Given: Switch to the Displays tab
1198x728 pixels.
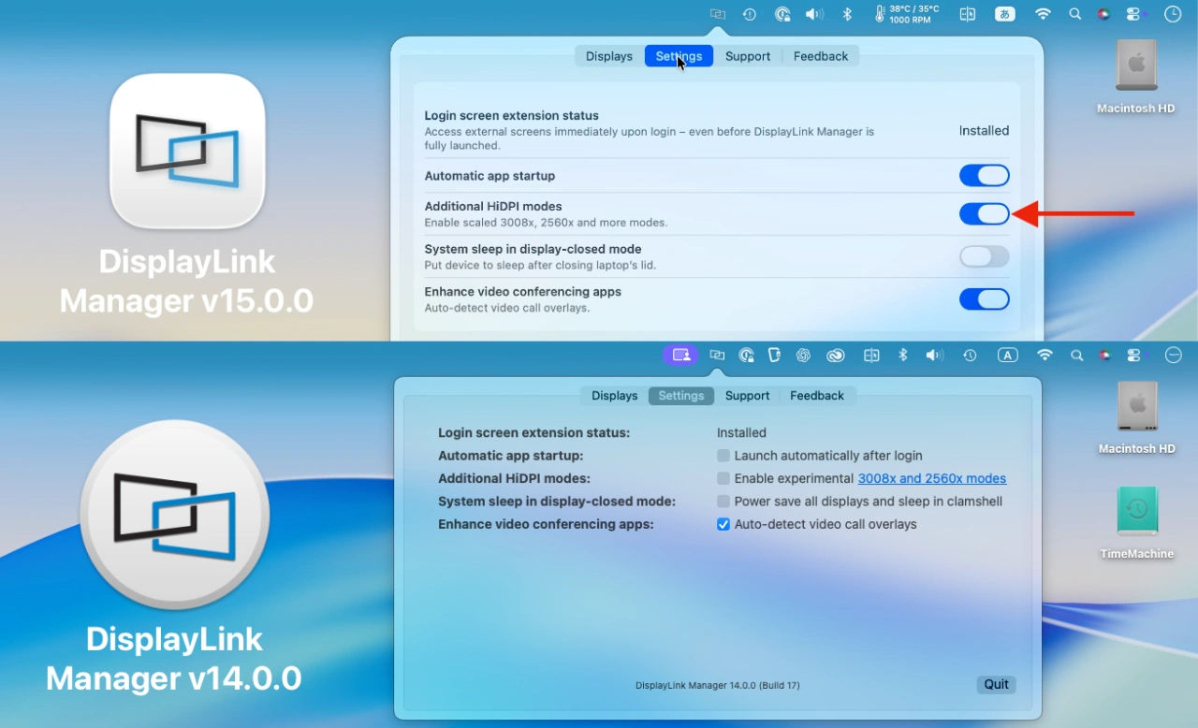Looking at the screenshot, I should coord(608,55).
